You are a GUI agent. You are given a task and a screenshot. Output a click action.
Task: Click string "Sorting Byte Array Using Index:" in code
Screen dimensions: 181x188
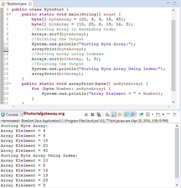[x=120, y=69]
